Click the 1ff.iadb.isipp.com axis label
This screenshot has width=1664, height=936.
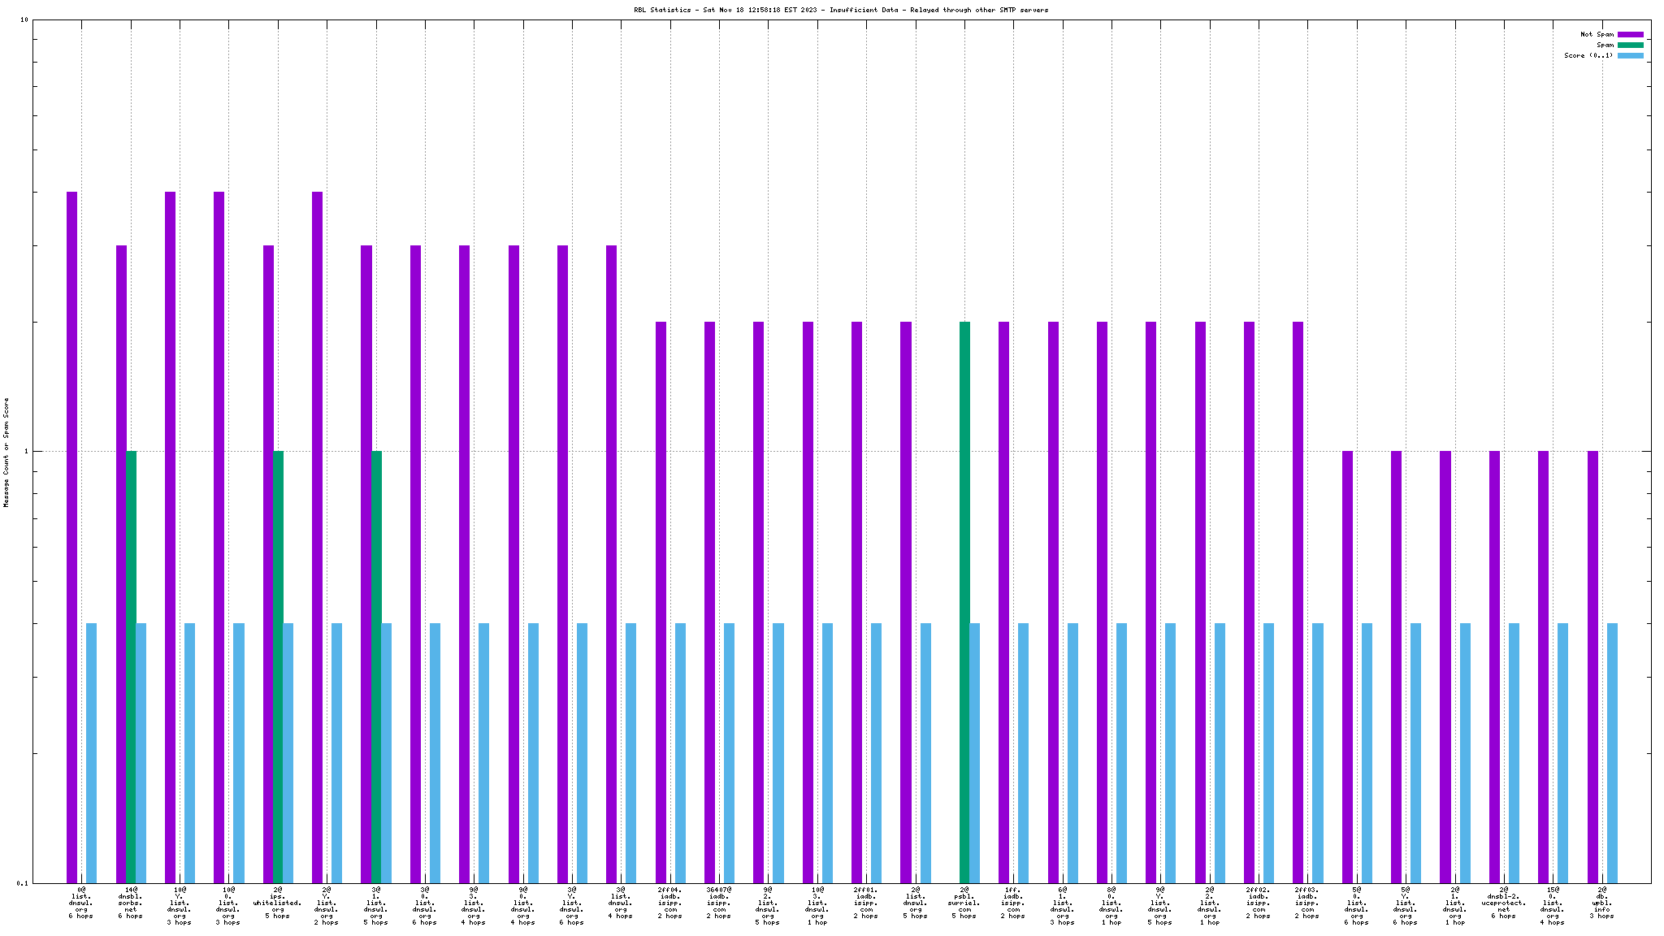[1013, 903]
